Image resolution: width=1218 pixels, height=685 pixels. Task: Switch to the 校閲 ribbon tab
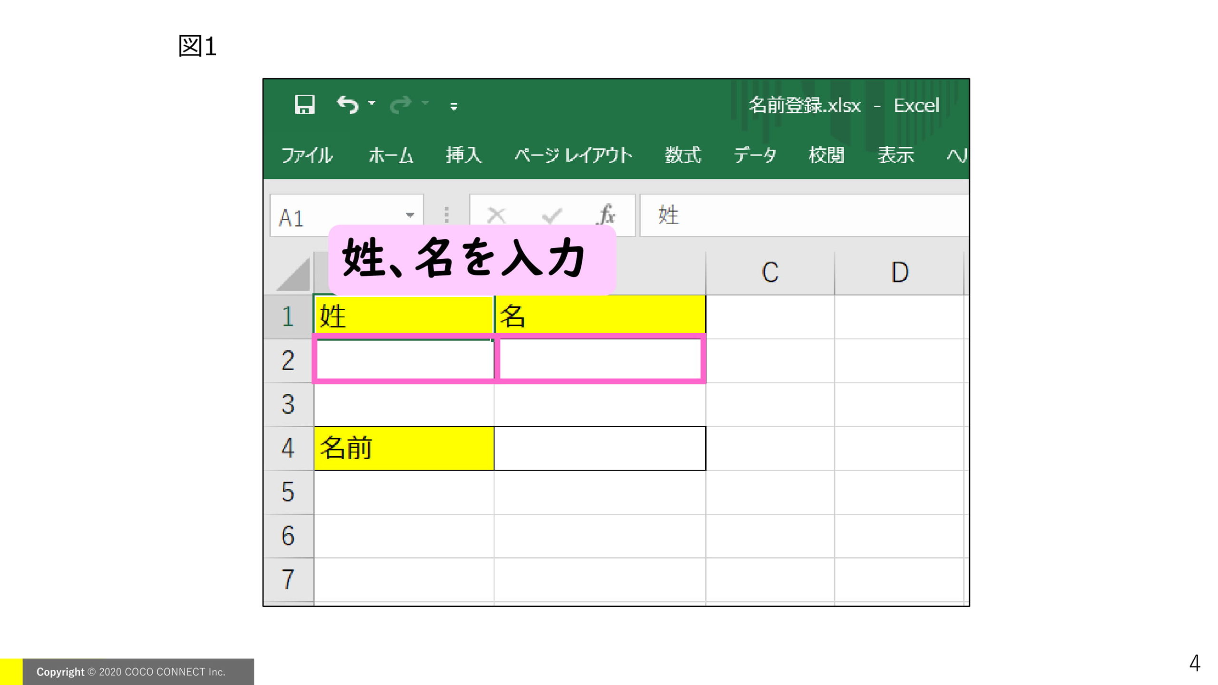[x=826, y=155]
